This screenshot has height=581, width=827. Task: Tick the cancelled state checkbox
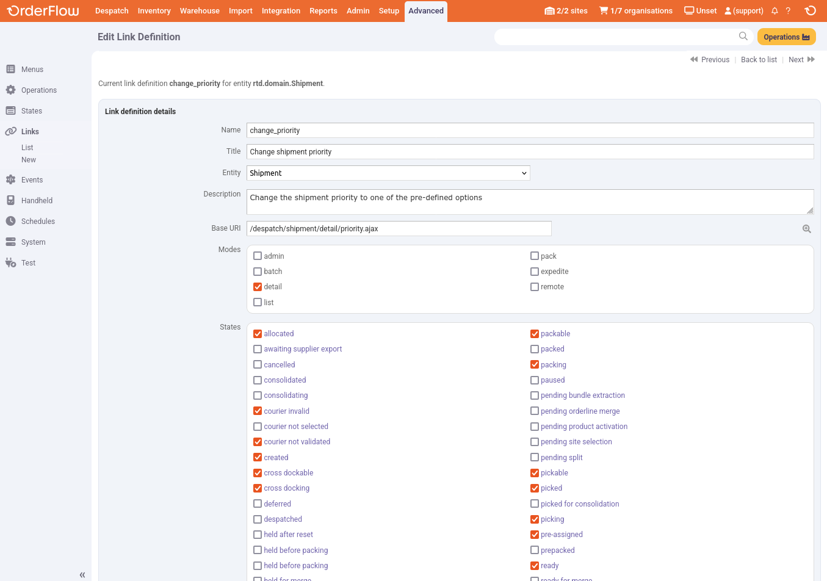coord(258,365)
